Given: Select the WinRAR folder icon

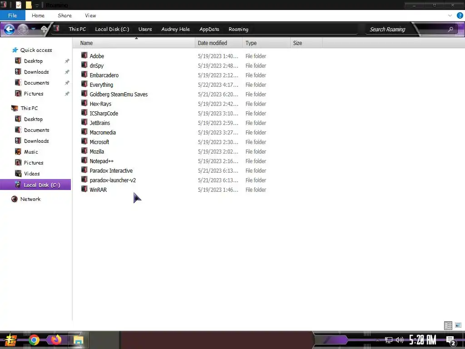Looking at the screenshot, I should coord(84,189).
